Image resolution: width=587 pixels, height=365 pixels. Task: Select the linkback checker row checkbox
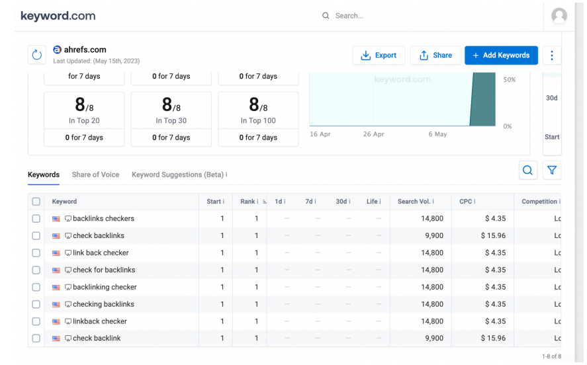(x=36, y=321)
